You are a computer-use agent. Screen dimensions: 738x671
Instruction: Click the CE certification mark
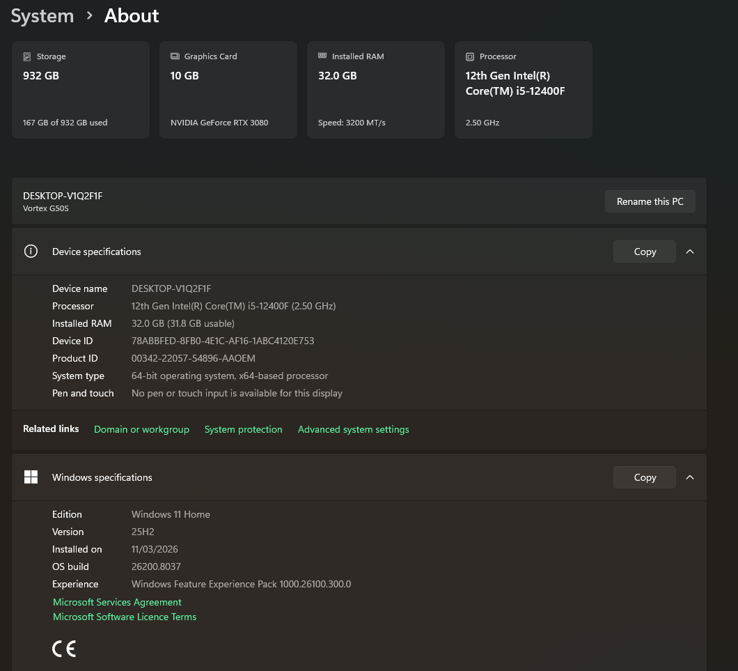tap(63, 648)
